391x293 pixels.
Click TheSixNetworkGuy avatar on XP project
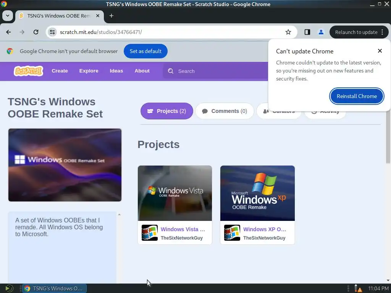(x=232, y=233)
